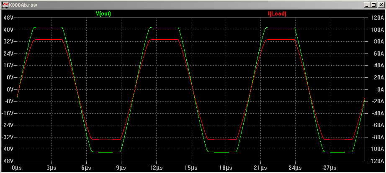Click the -20A right axis label
The width and height of the screenshot is (386, 173).
pyautogui.click(x=378, y=101)
